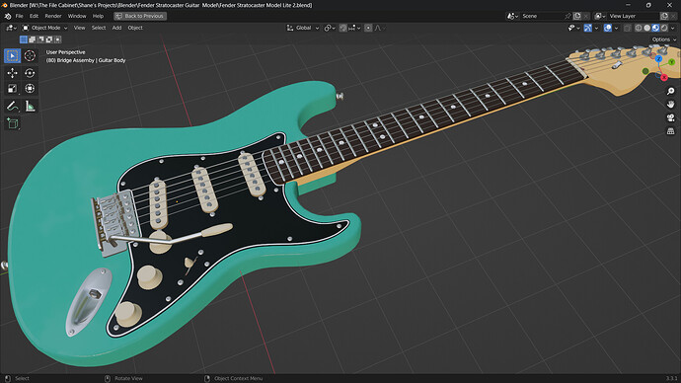This screenshot has width=681, height=383.
Task: Click the blue Z axis gizmo ball
Action: pyautogui.click(x=659, y=58)
